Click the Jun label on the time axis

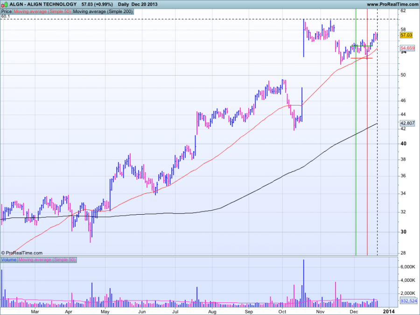pos(142,312)
